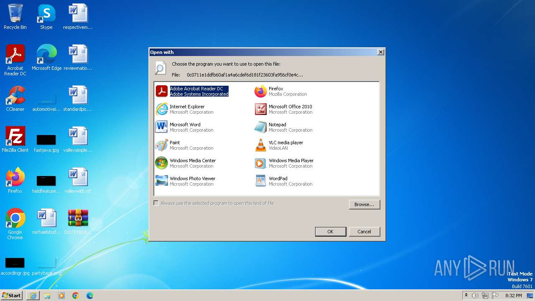Screen dimensions: 535x301
Task: Select Internet Explorer in Open with list
Action: tap(184, 109)
